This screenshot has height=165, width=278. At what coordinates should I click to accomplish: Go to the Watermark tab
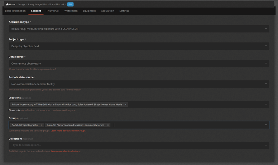[71, 11]
